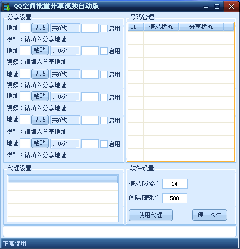Click the third row's 共0次 counter field
This screenshot has height=249, width=240.
(x=65, y=74)
